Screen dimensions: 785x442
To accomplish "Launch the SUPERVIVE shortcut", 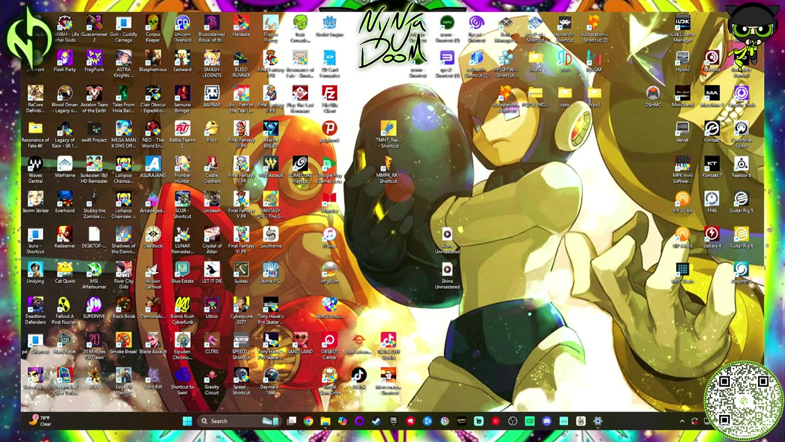I will (94, 309).
